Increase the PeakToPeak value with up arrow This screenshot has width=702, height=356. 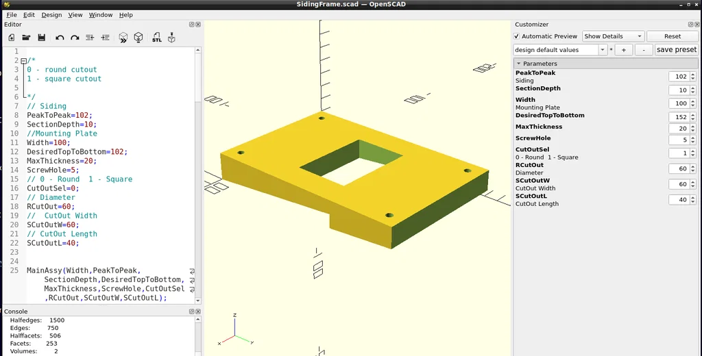tap(693, 74)
